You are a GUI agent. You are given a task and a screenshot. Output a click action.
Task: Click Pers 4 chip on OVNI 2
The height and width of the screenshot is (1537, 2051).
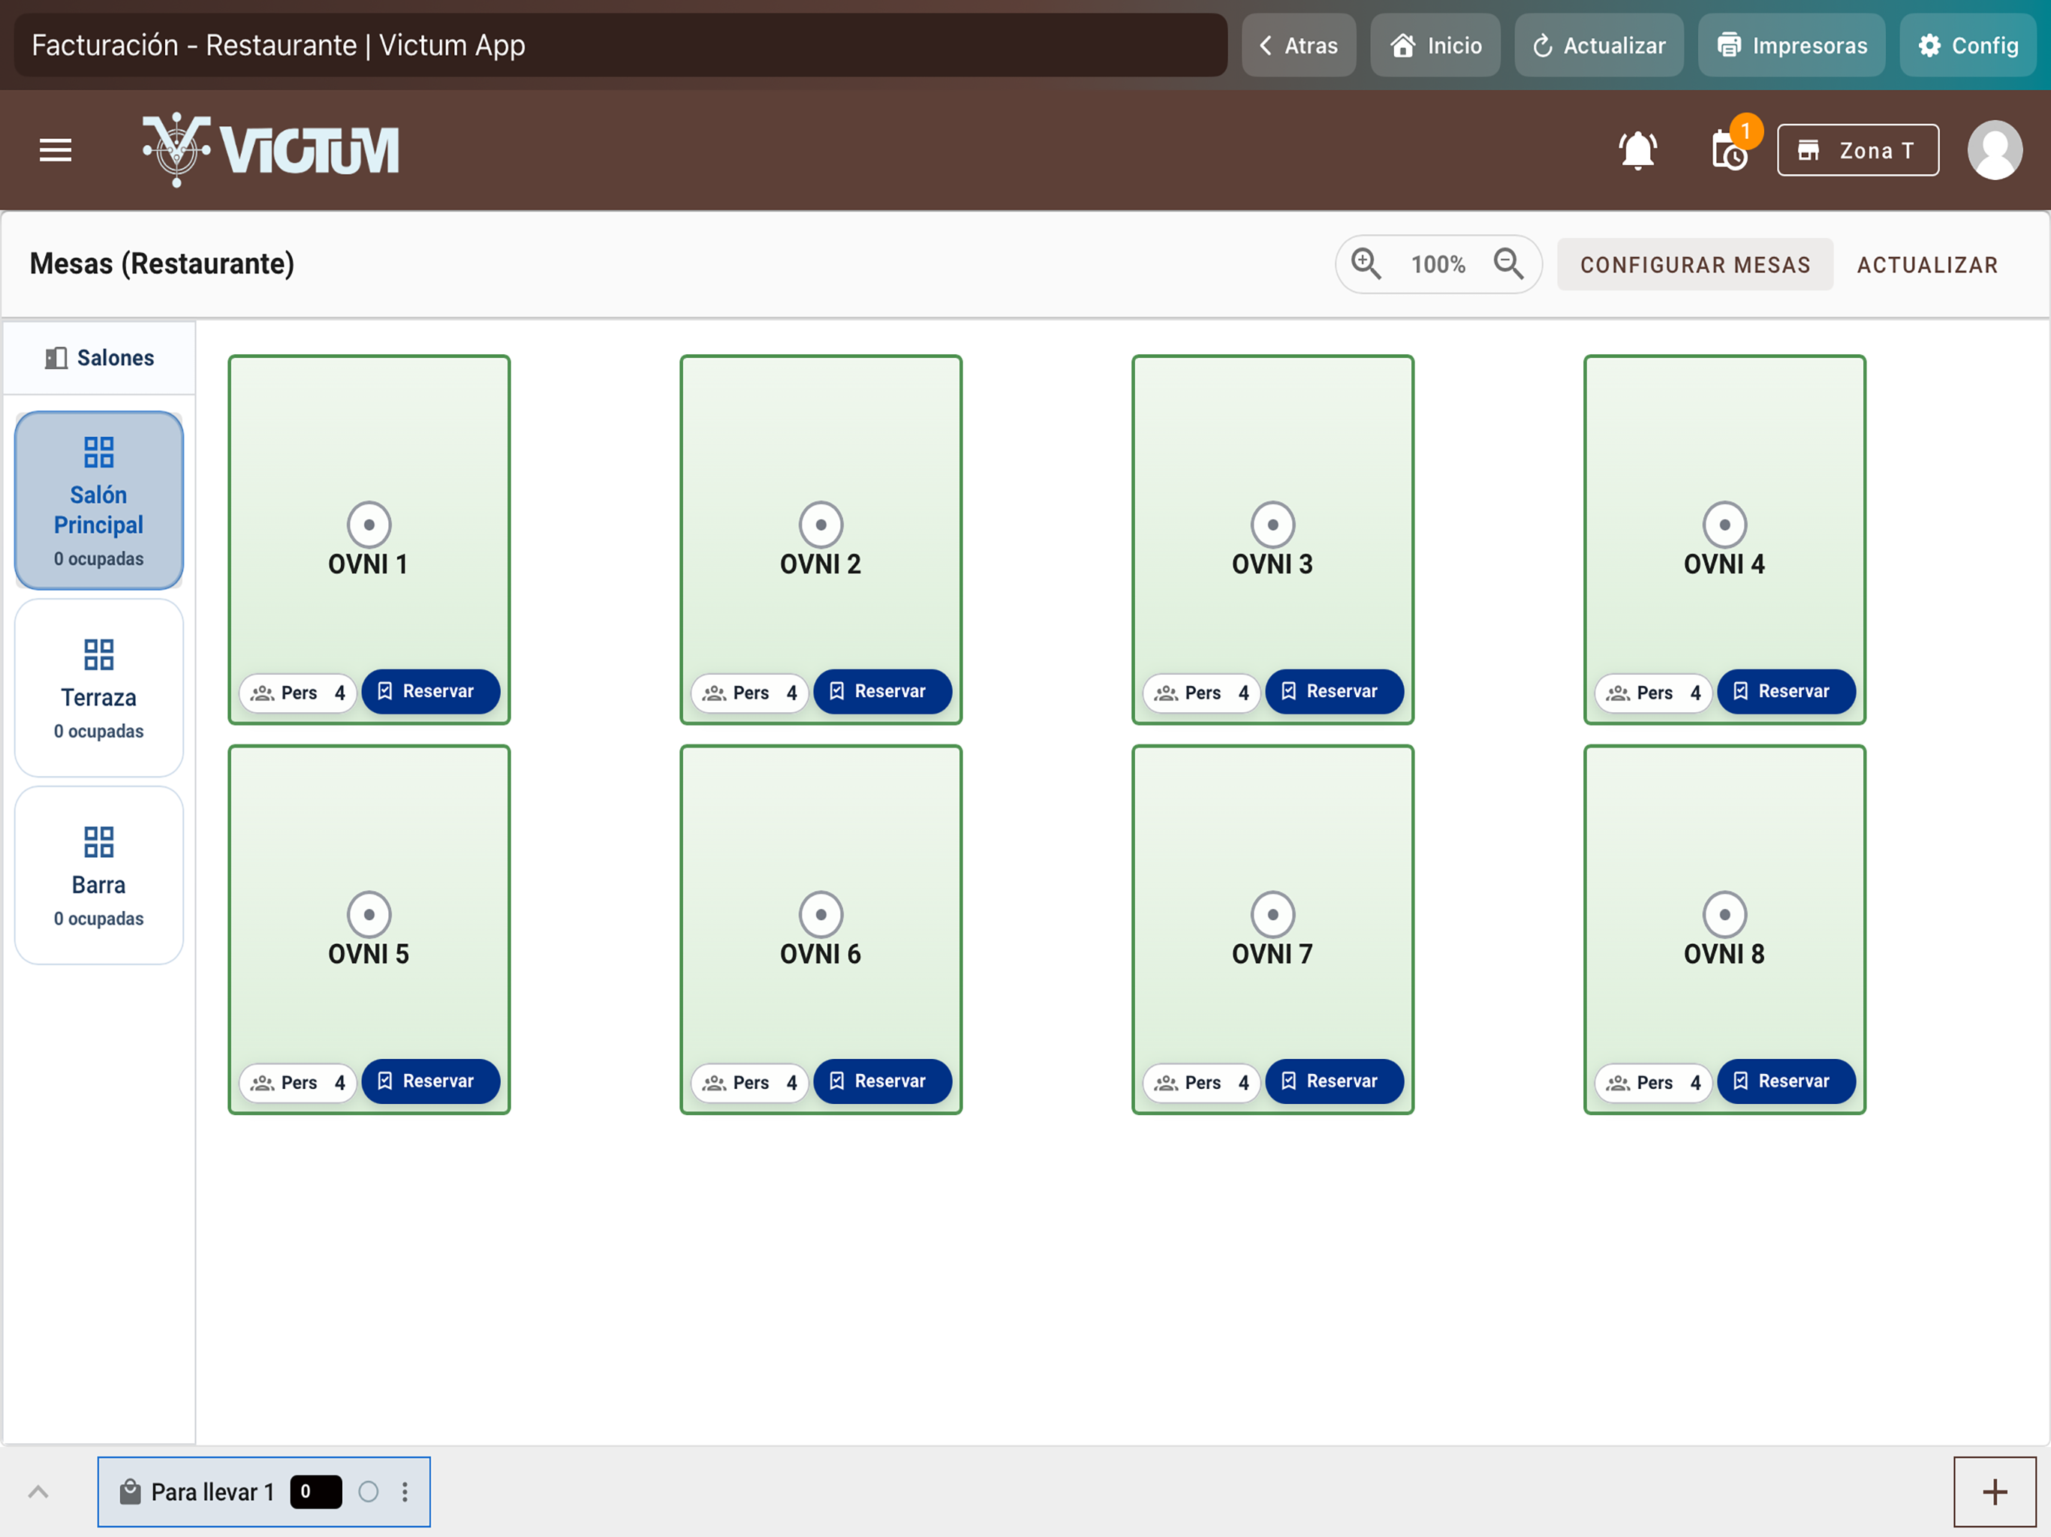pos(749,693)
